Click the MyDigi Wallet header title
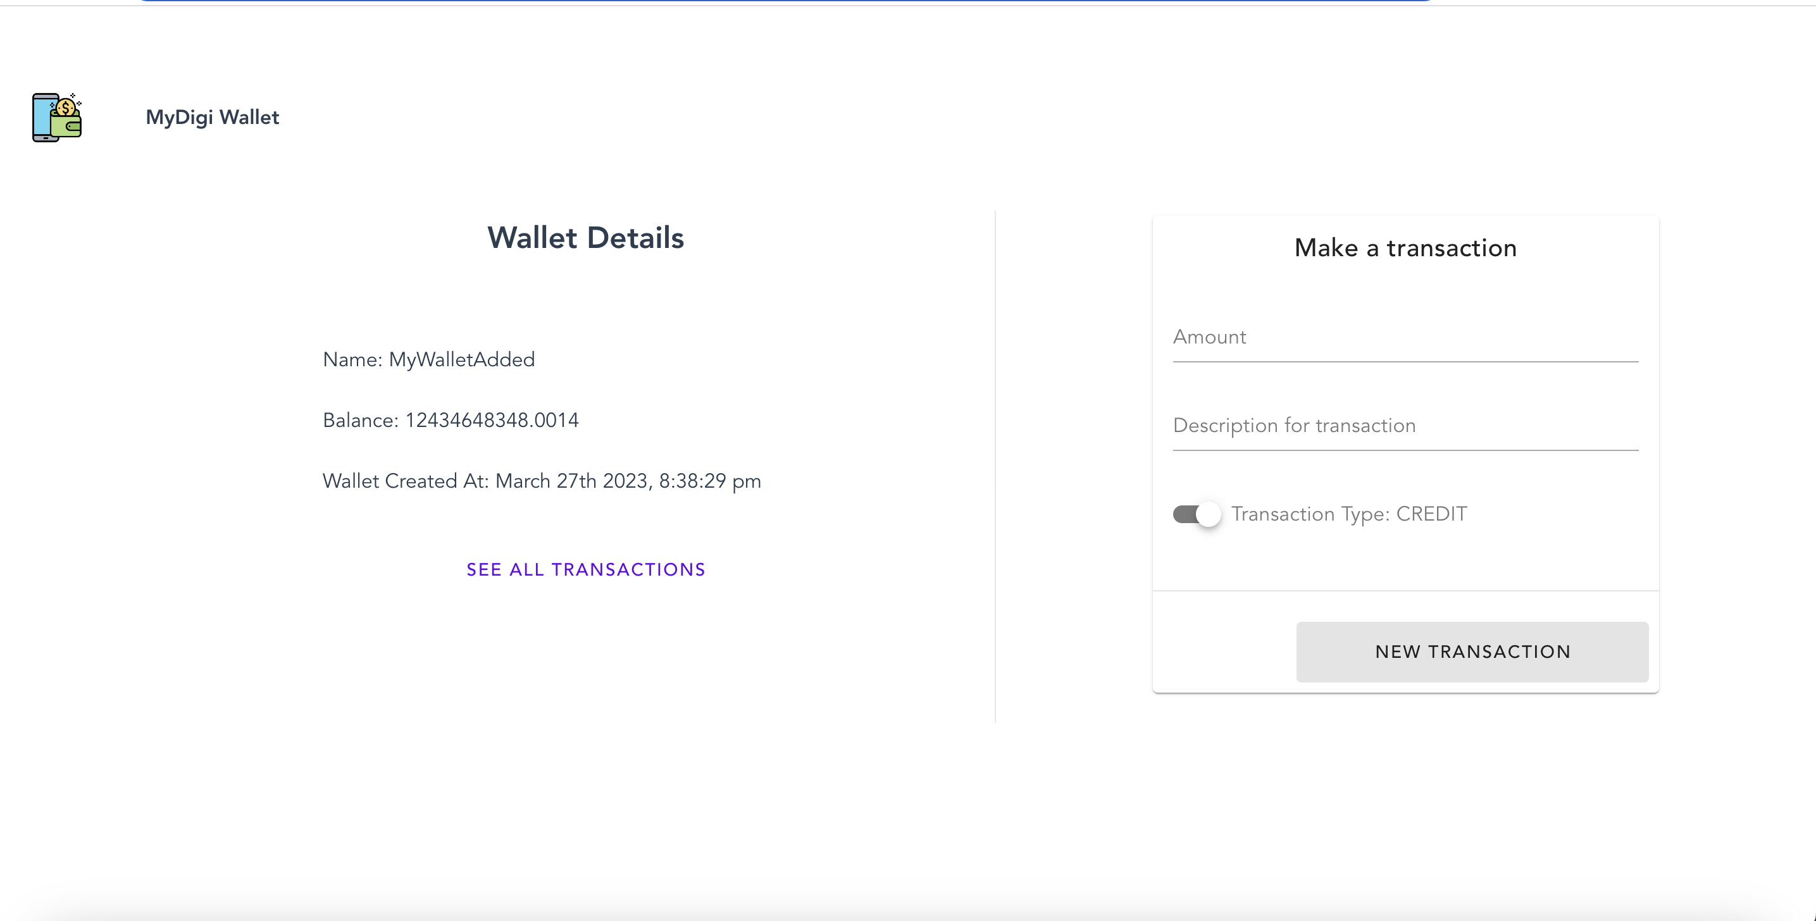The width and height of the screenshot is (1816, 921). pyautogui.click(x=212, y=117)
